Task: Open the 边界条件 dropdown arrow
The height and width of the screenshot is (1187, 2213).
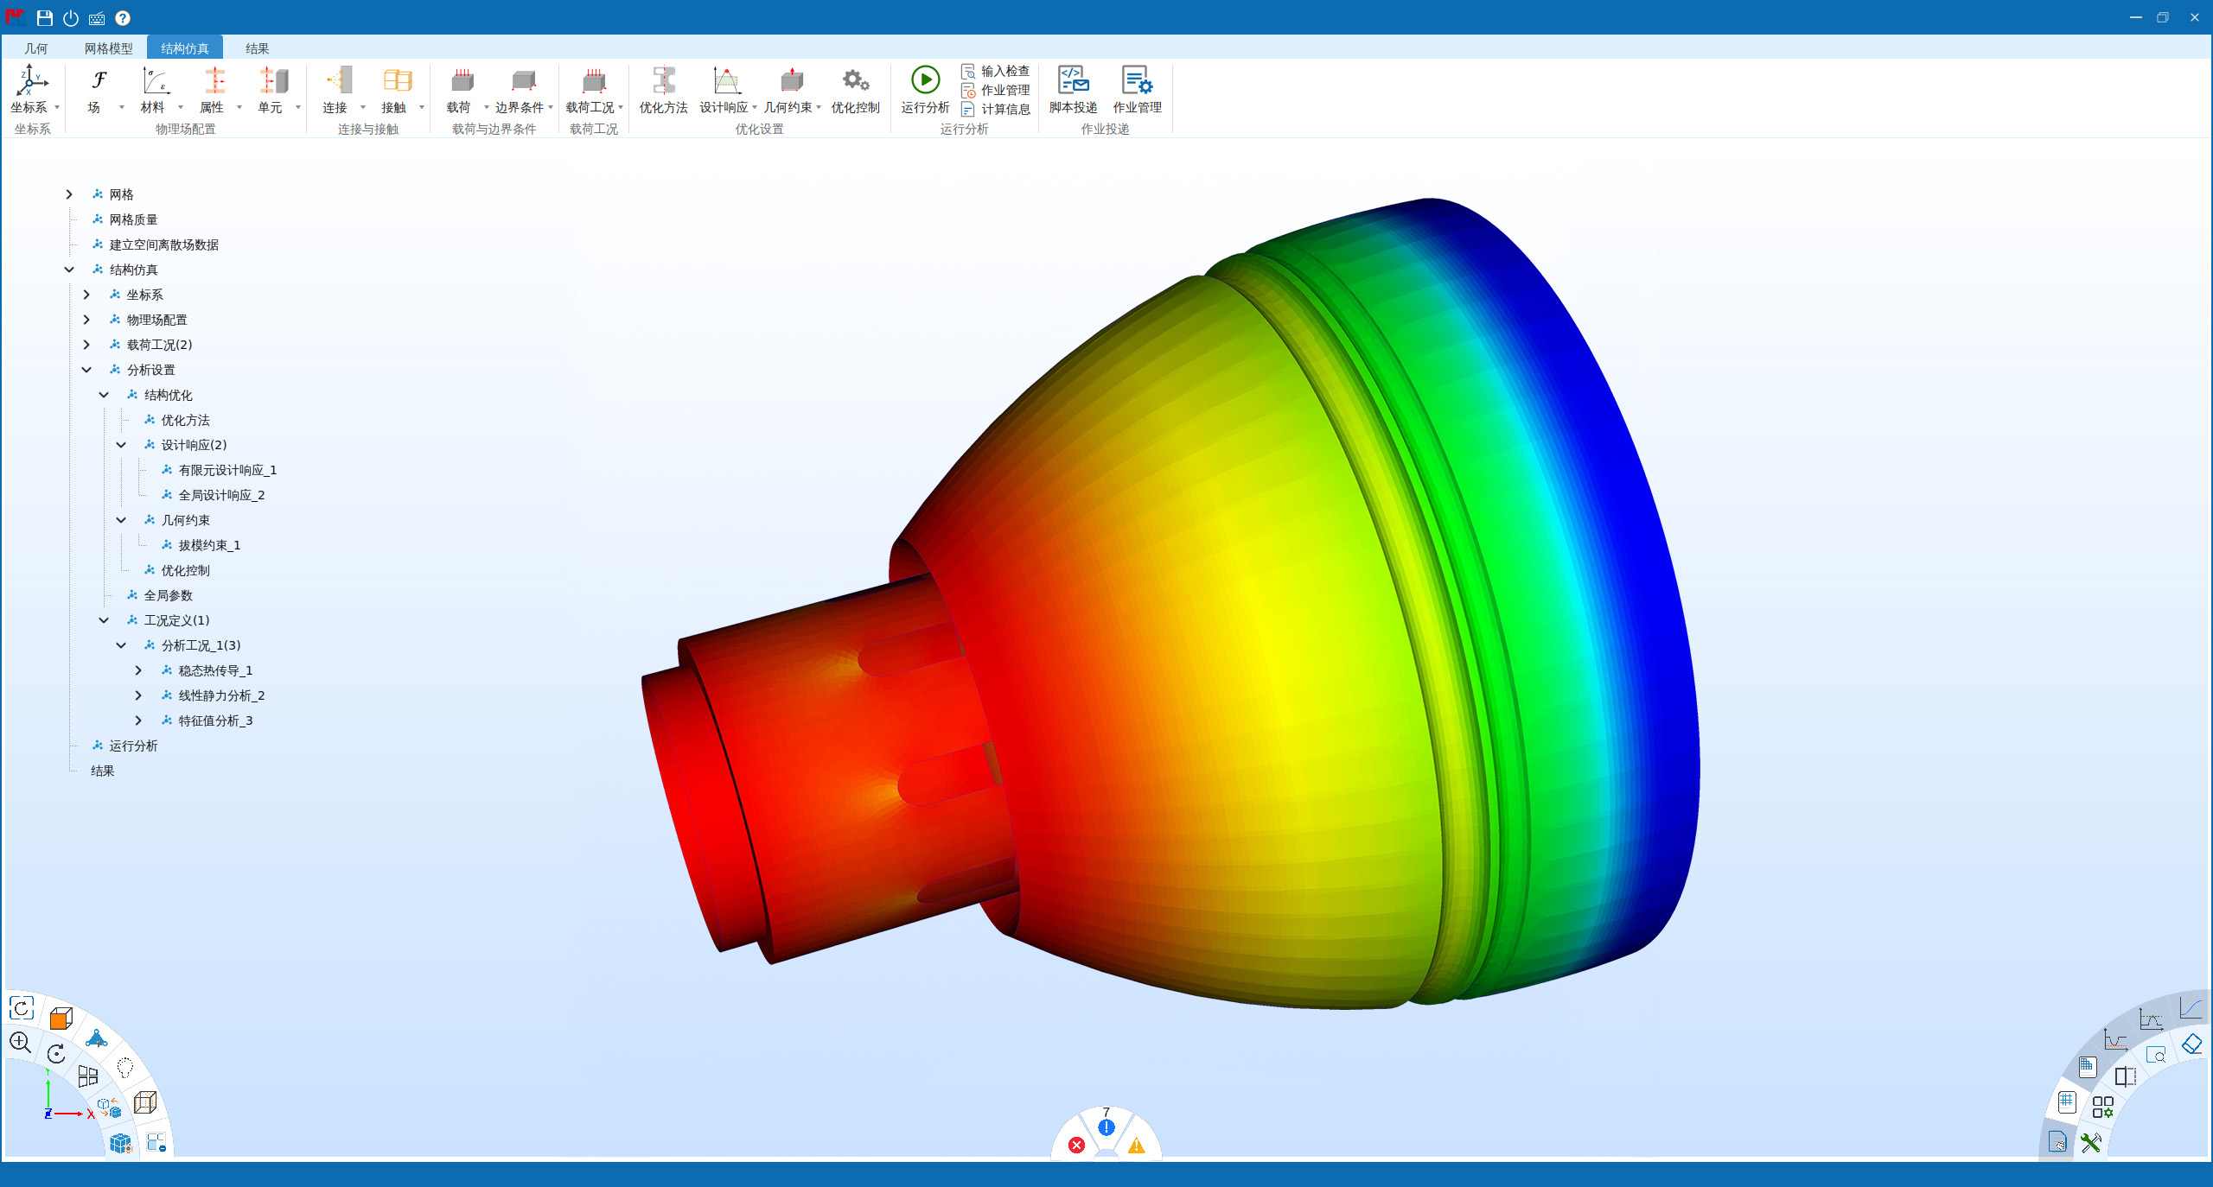Action: 551,107
